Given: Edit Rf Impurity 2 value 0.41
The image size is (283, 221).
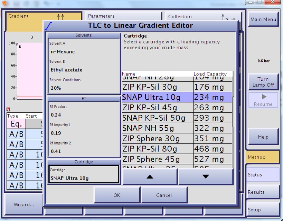Looking at the screenshot, I should (x=56, y=151).
